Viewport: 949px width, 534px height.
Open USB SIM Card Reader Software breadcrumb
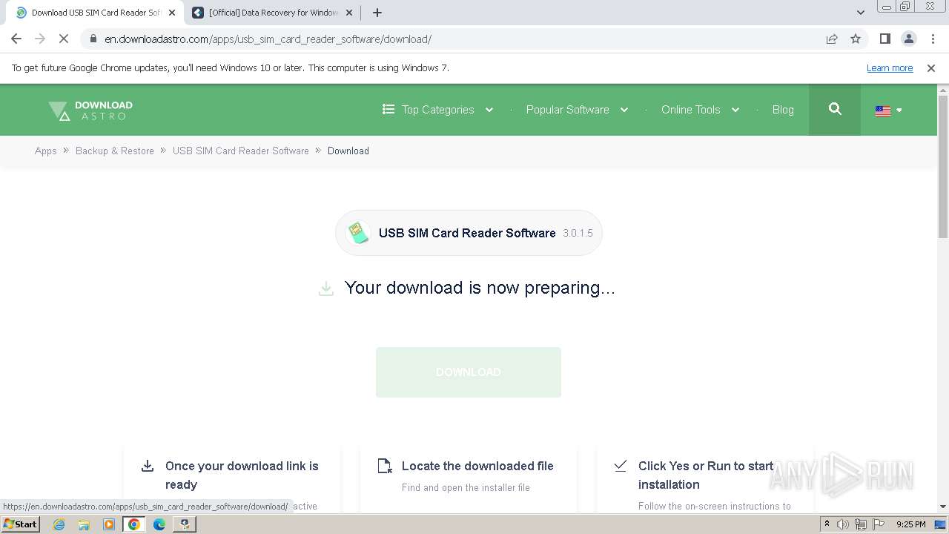241,151
